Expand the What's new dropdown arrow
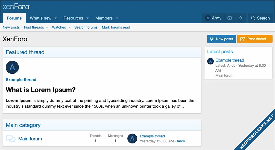The width and height of the screenshot is (275, 150). point(56,18)
